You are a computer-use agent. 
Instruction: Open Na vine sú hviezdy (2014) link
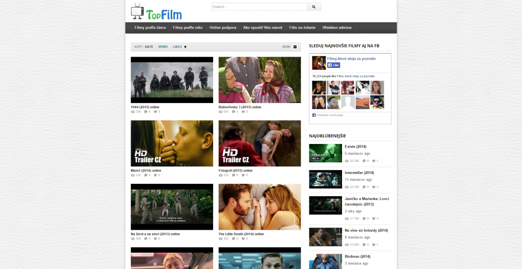[366, 230]
